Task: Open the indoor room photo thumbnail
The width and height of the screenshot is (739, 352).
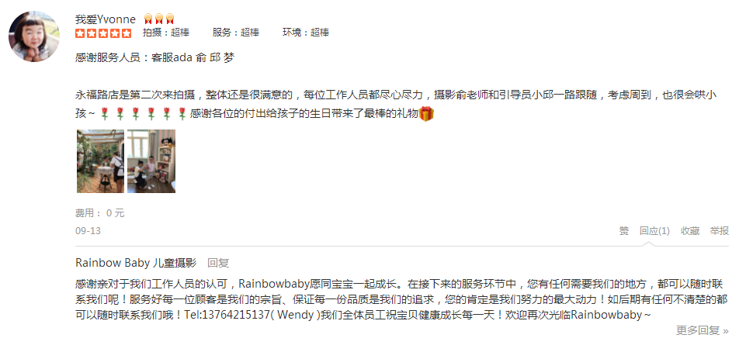Action: pos(151,161)
